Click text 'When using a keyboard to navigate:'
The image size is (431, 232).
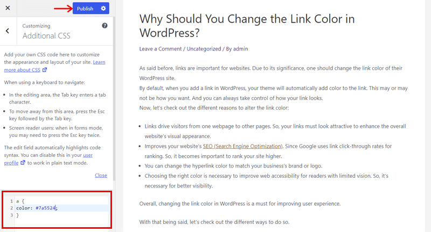45,83
